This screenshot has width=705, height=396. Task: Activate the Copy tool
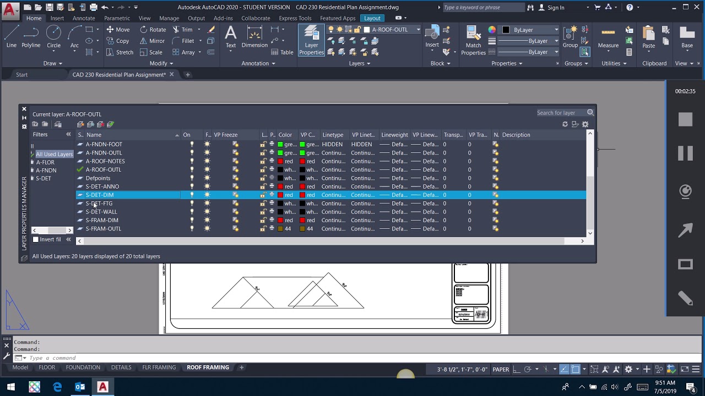pyautogui.click(x=118, y=41)
